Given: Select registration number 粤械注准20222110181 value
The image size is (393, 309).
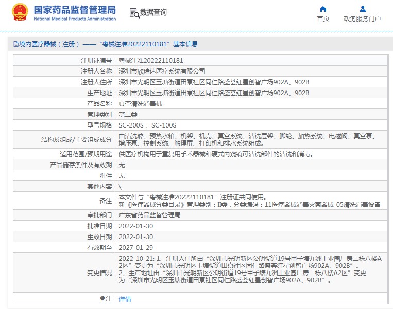Looking at the screenshot, I should coord(151,61).
